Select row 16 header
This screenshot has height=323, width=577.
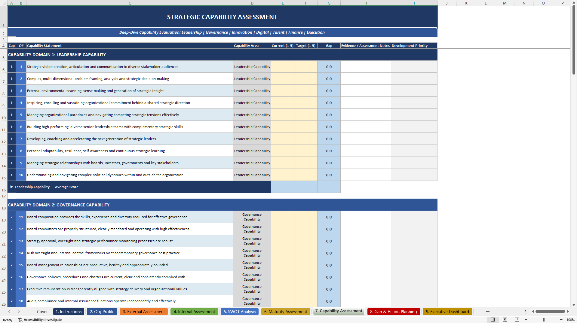point(4,187)
